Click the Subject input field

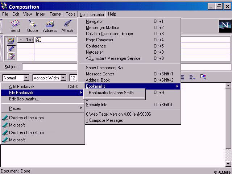(50, 67)
